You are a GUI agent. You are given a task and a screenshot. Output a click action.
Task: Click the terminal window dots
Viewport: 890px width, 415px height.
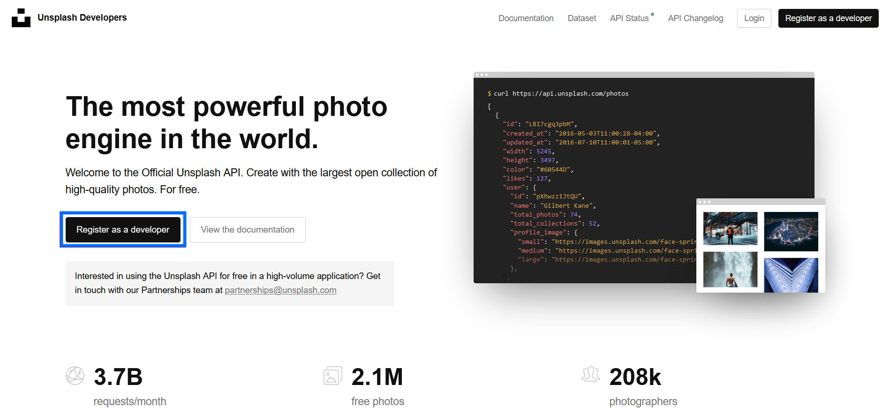(x=482, y=75)
